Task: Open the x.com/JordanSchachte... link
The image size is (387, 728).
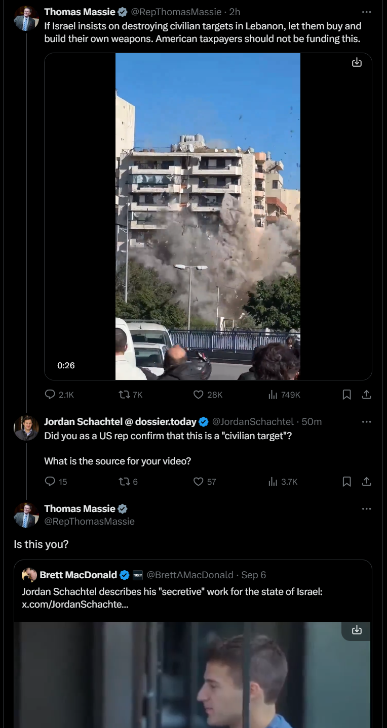Action: click(75, 604)
